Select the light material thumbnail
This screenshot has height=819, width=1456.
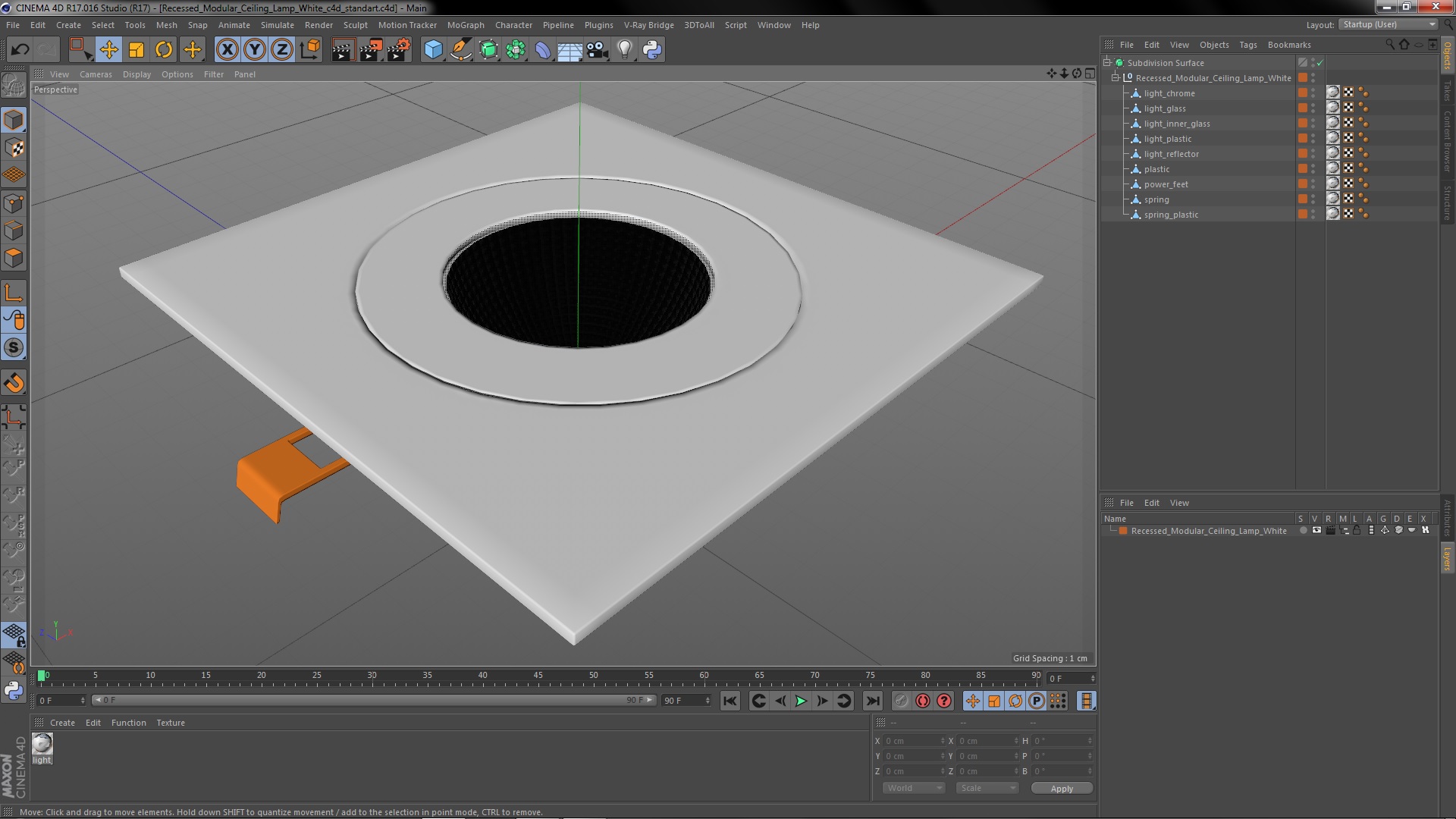[42, 744]
